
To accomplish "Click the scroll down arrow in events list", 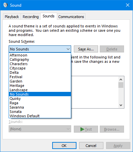I will coord(121,105).
